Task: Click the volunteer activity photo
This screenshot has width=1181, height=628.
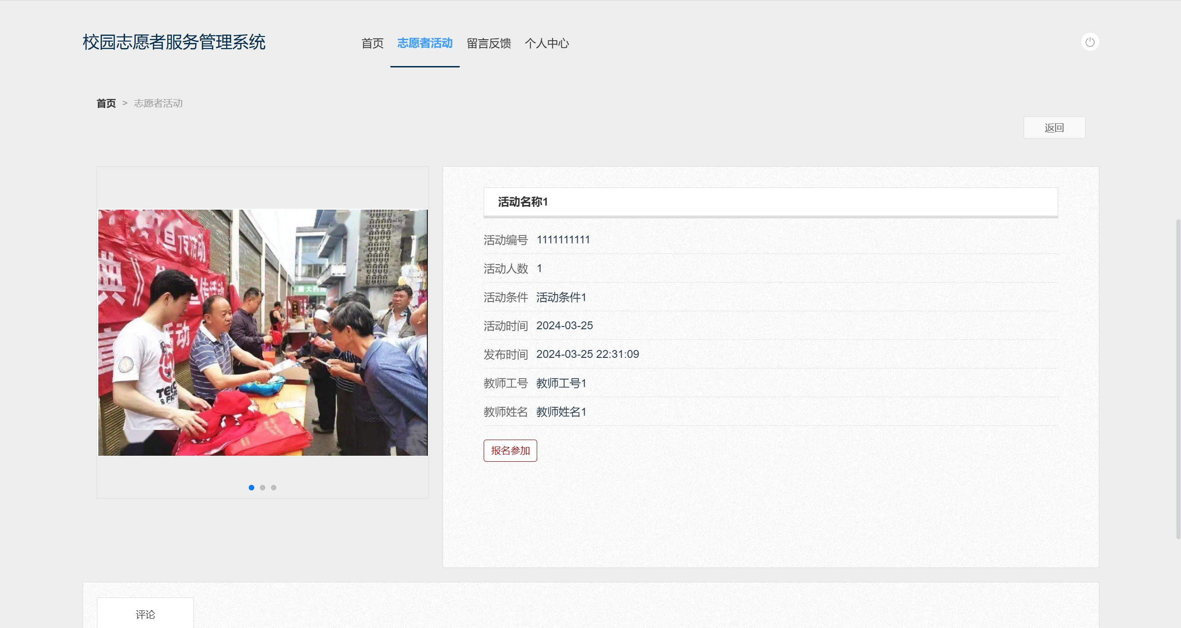Action: tap(263, 332)
